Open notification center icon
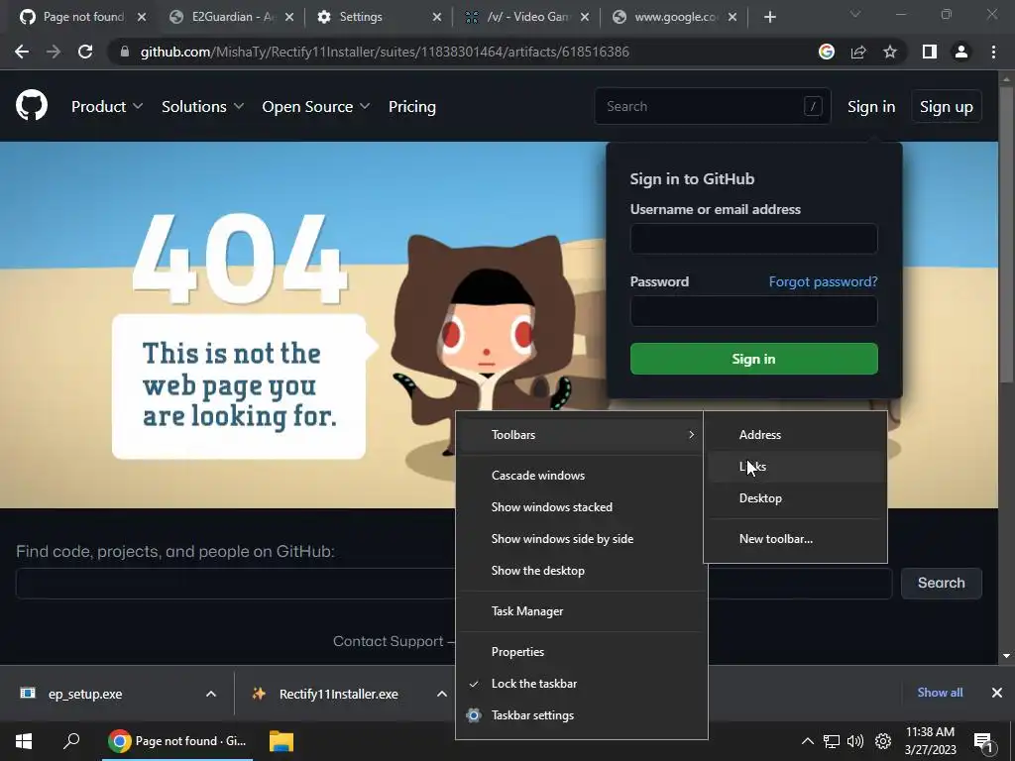1015x761 pixels. (x=984, y=741)
